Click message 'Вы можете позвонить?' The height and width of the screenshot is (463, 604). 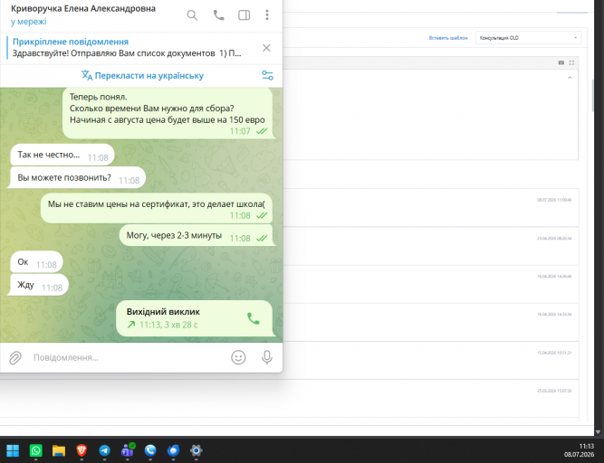(x=78, y=177)
